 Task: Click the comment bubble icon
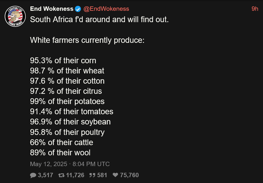(33, 175)
